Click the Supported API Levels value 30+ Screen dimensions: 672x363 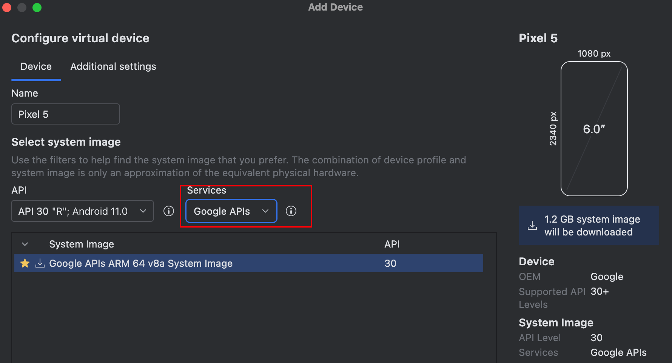[x=600, y=291]
